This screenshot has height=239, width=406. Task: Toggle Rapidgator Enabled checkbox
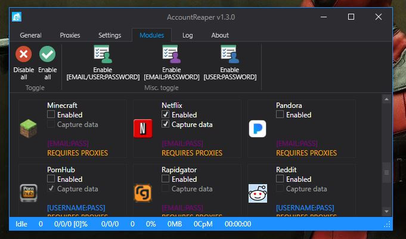166,179
